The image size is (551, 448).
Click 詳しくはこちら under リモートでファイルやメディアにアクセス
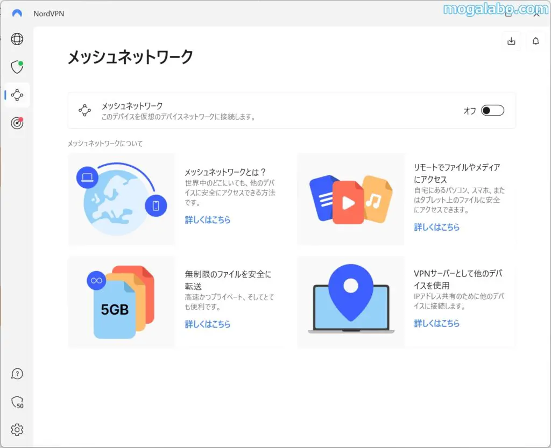437,227
